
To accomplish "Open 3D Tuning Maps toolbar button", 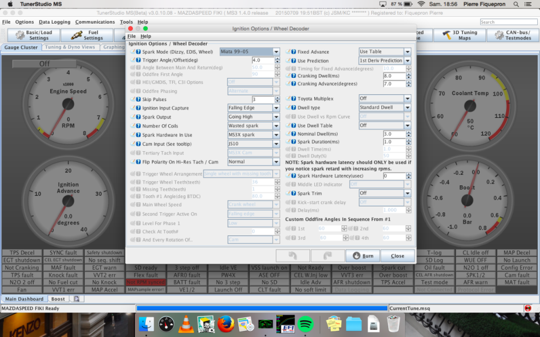I will [460, 35].
